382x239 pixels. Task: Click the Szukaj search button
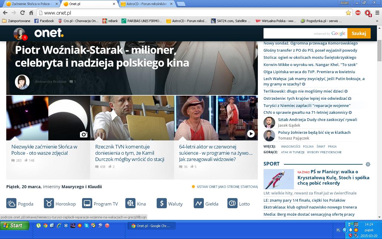[x=359, y=33]
